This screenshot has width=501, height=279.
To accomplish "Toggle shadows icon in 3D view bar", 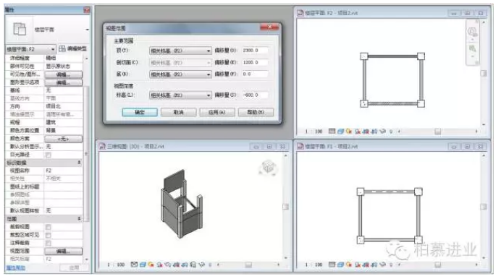I will coord(159,265).
